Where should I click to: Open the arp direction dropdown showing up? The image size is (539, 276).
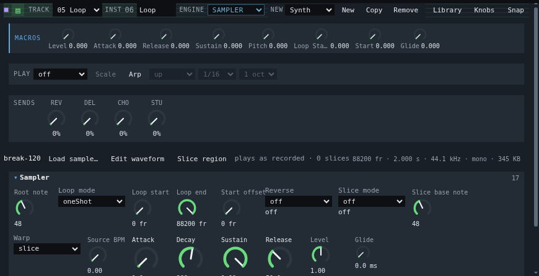coord(172,74)
